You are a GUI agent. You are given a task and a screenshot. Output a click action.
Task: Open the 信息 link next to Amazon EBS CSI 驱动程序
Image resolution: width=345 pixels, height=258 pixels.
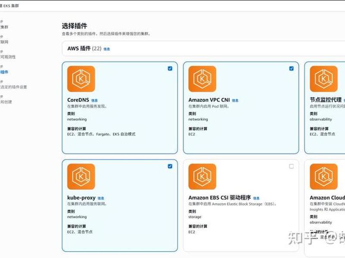pyautogui.click(x=256, y=198)
